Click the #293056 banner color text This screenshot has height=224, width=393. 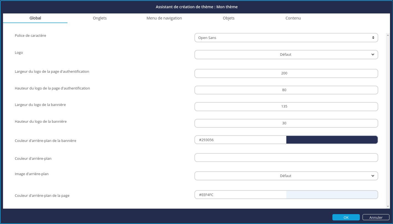tap(206, 140)
